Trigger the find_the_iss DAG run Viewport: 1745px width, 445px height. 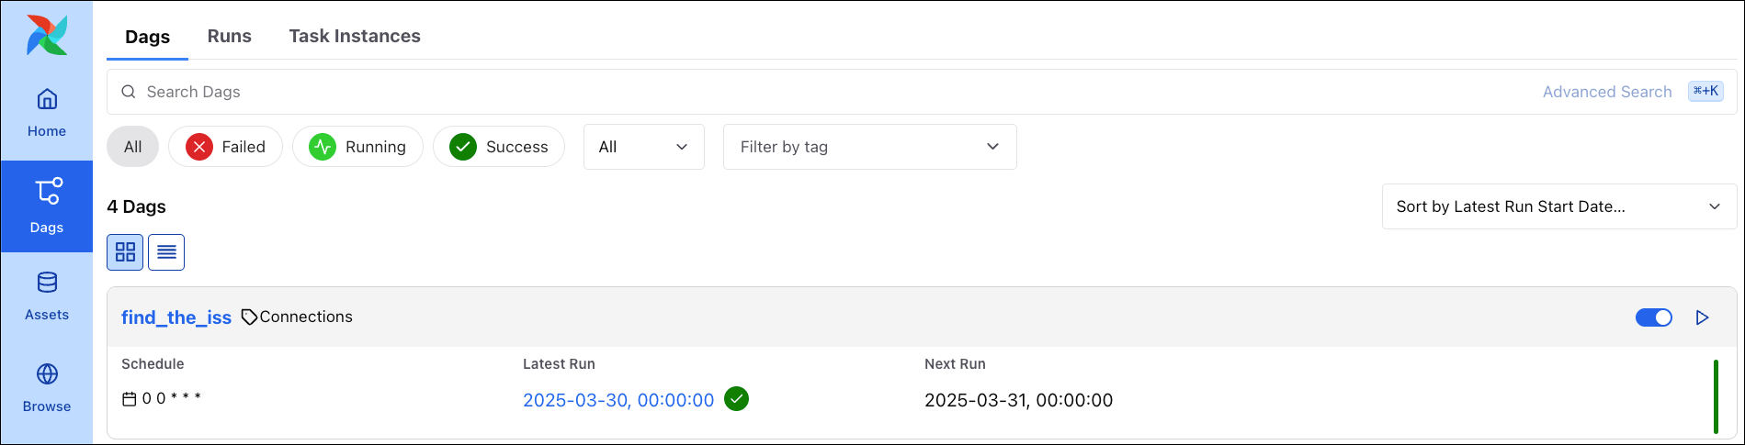click(x=1702, y=317)
